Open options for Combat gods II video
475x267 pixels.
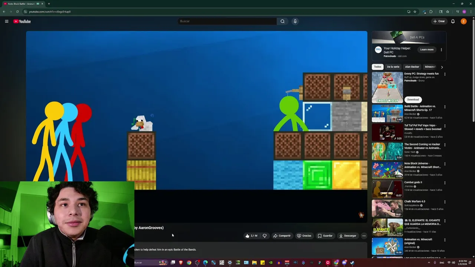pos(445,183)
